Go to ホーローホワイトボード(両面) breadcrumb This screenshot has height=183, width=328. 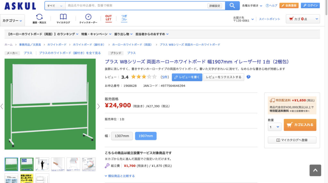tap(132, 45)
